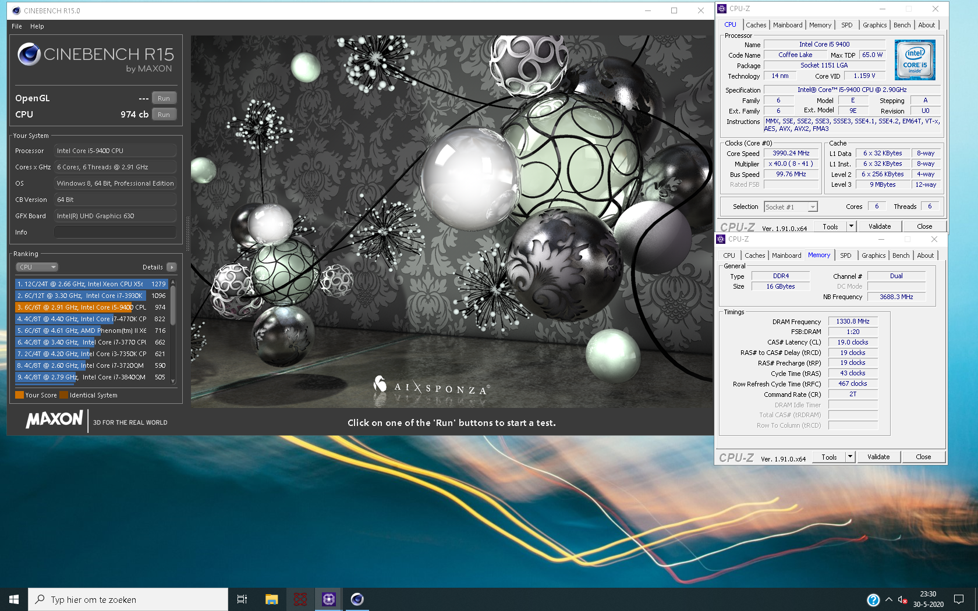The height and width of the screenshot is (611, 978).
Task: Open Bench tab in upper CPU-Z
Action: pos(902,25)
